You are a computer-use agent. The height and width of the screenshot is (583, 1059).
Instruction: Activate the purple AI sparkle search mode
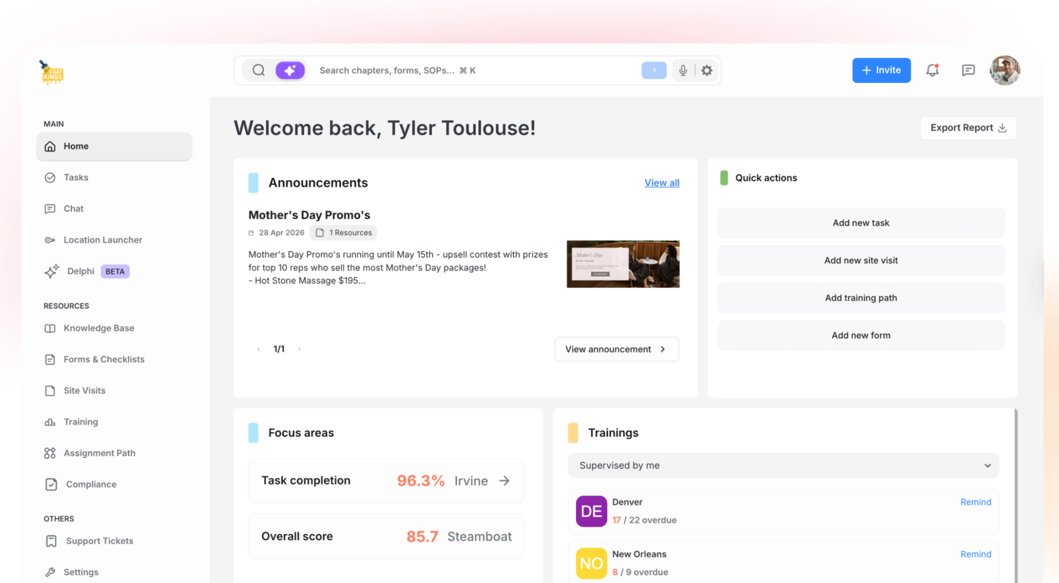point(290,70)
